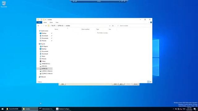Click the ENG language indicator
Image resolution: width=198 pixels, height=111 pixels.
(x=184, y=109)
